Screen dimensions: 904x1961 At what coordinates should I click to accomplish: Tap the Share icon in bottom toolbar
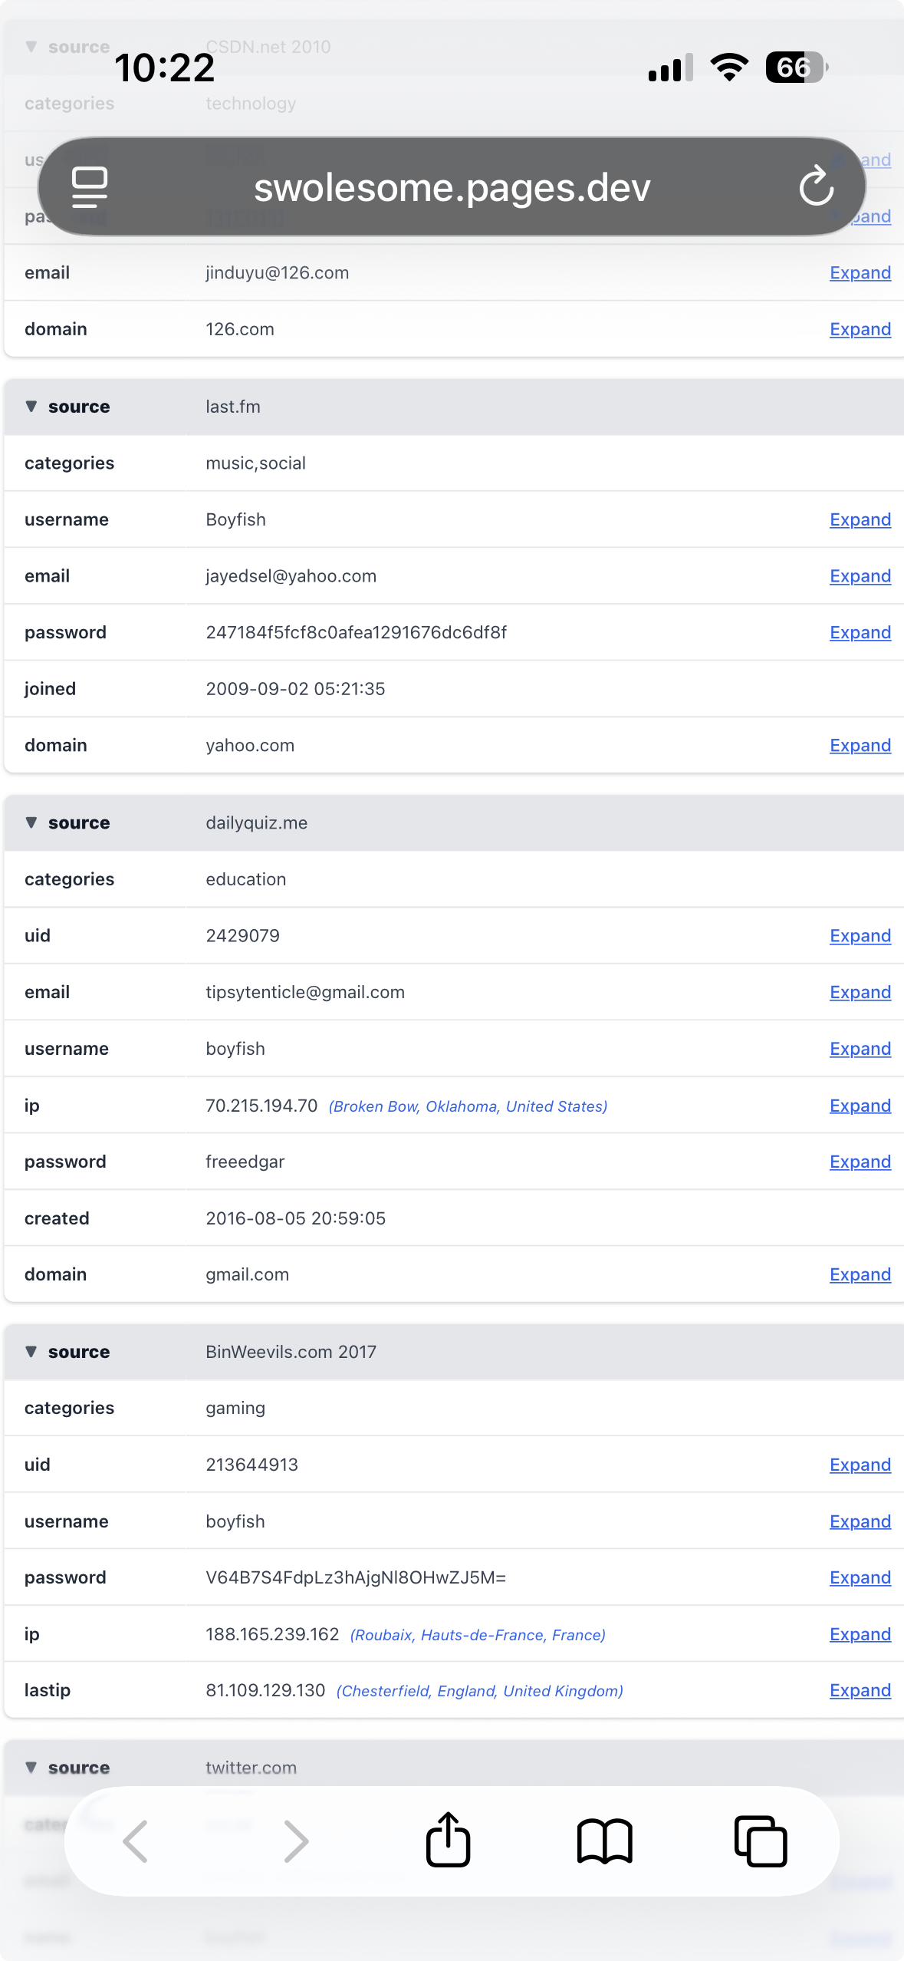pos(449,1840)
